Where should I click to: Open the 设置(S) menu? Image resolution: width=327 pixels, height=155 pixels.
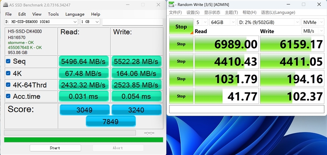click(193, 13)
